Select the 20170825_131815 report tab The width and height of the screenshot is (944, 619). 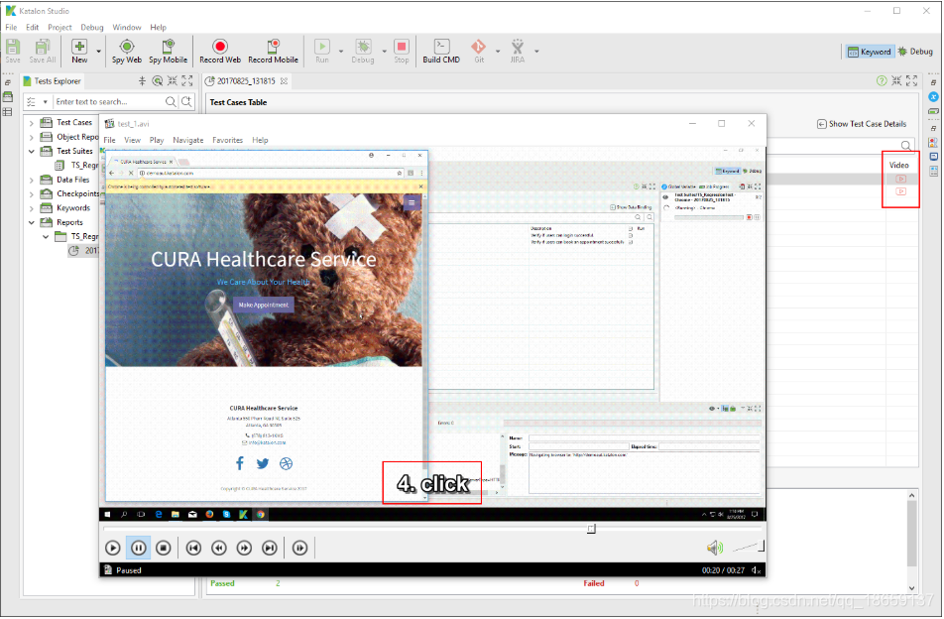point(246,80)
